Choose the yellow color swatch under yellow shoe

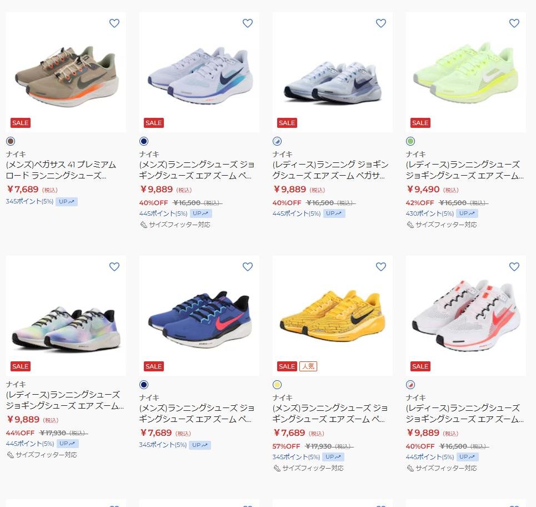coord(277,385)
